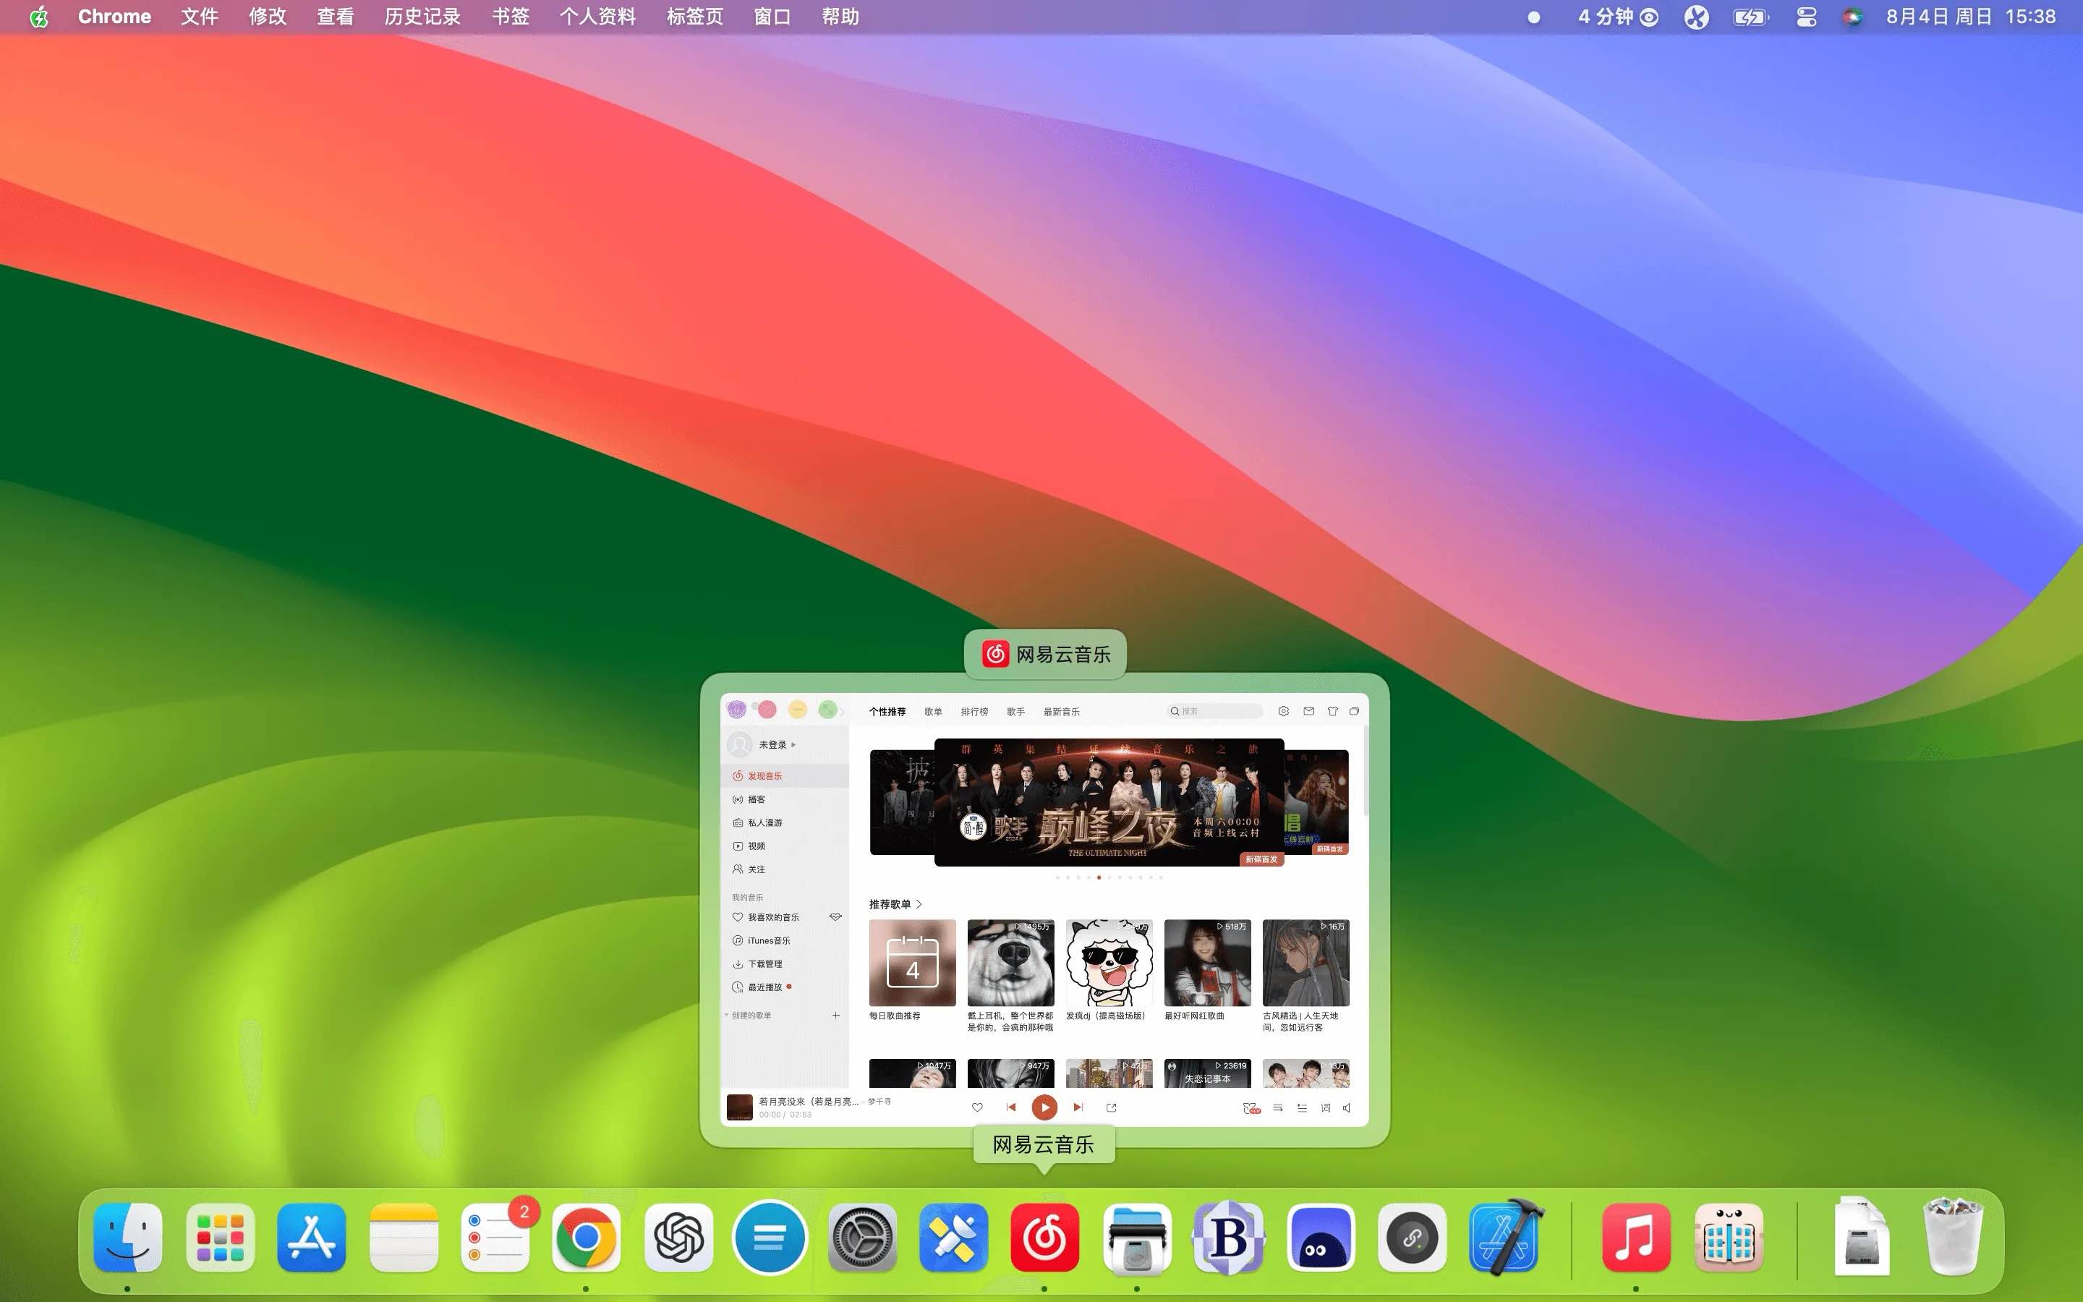
Task: Click the skin (T-shirt) icon in NetEase toolbar
Action: [1332, 711]
